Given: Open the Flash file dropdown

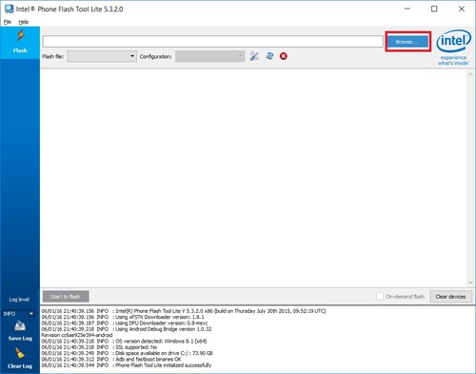Looking at the screenshot, I should (102, 56).
